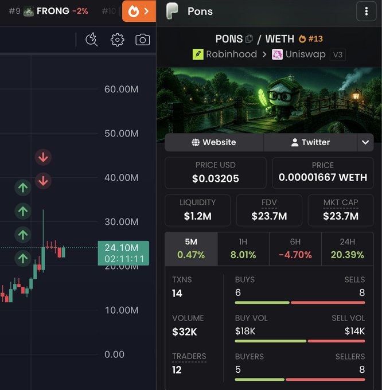This screenshot has height=390, width=382.
Task: Click the MKT CAP $23.7M box
Action: [x=341, y=210]
